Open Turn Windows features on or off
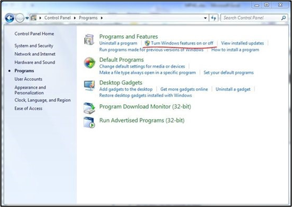This screenshot has height=207, width=292. pos(182,43)
